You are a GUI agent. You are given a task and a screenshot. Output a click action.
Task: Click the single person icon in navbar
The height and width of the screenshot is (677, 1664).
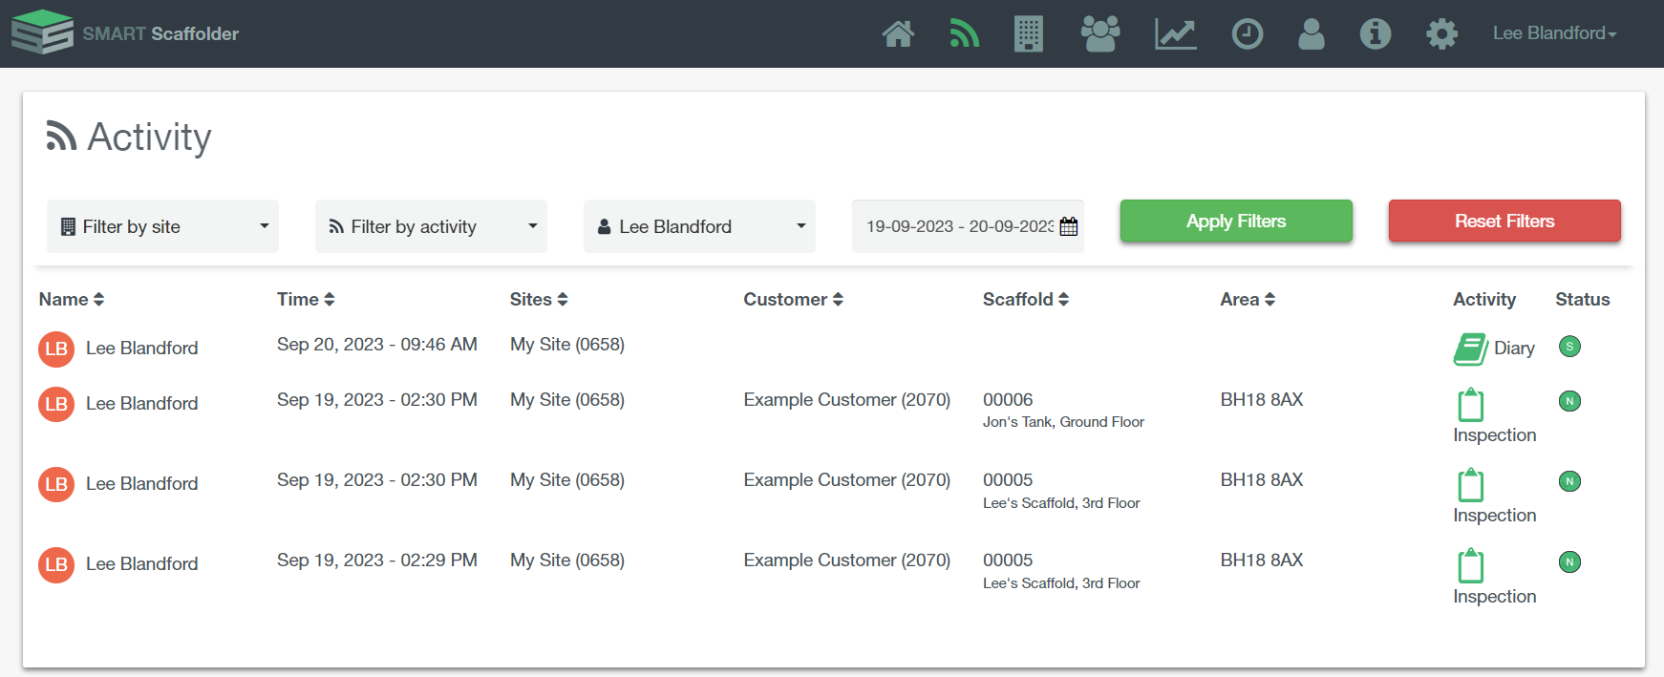[x=1312, y=34]
